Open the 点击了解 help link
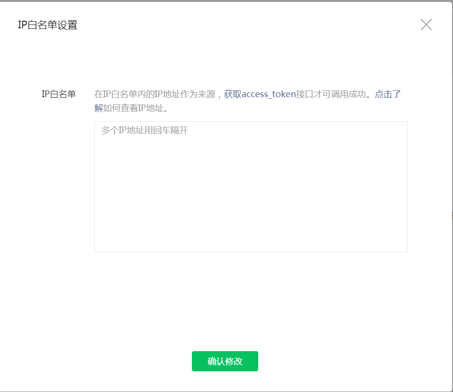Viewport: 453px width, 392px height. (388, 94)
